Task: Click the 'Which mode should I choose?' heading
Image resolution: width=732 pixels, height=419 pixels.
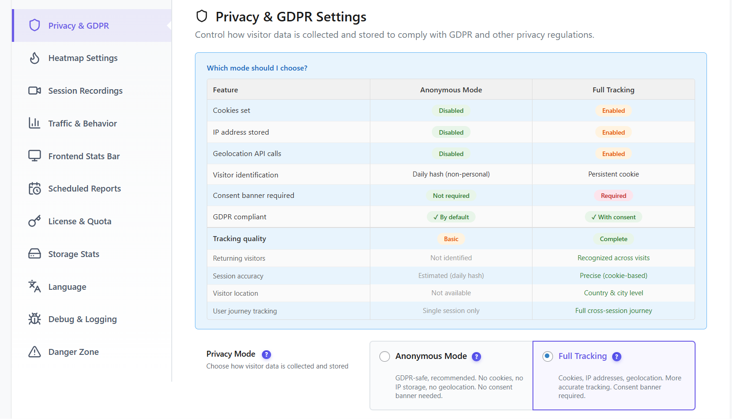Action: pyautogui.click(x=257, y=68)
